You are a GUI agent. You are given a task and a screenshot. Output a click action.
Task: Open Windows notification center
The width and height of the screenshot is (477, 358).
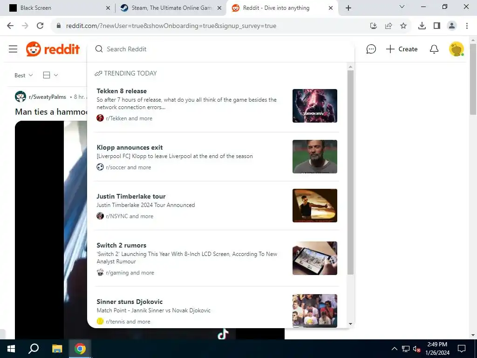tap(462, 349)
